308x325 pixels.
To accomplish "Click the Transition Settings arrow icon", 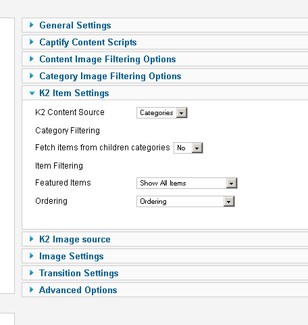I will tap(32, 273).
